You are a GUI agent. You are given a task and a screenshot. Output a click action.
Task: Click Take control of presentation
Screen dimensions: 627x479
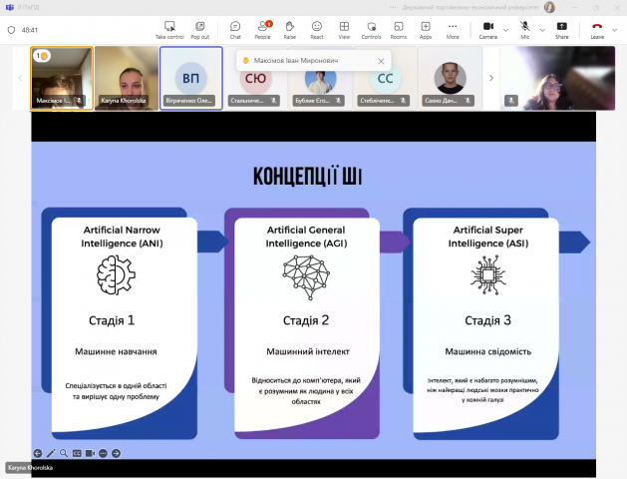point(170,29)
